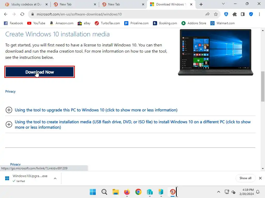The width and height of the screenshot is (265, 198).
Task: Switch to the second New Tab
Action: pos(121,4)
